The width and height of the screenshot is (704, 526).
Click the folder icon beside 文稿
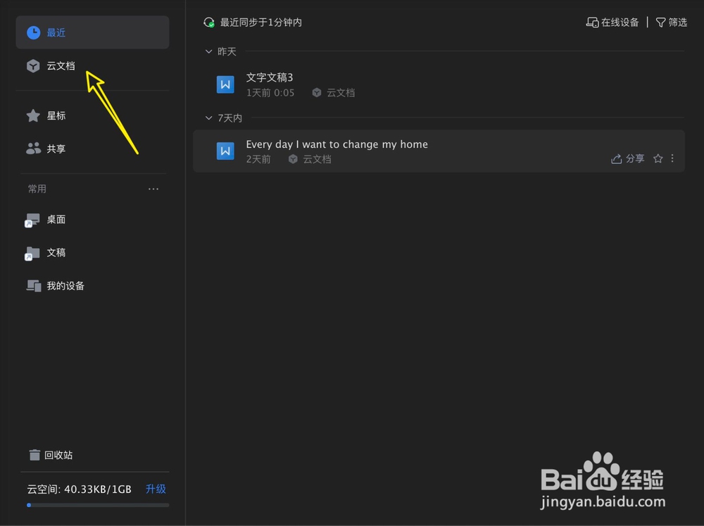32,253
